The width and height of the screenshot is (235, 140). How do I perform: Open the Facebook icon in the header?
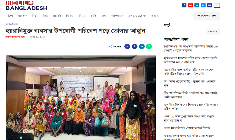[184, 5]
